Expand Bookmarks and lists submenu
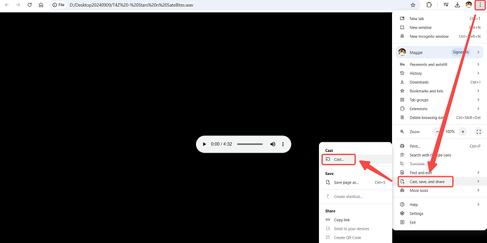The image size is (487, 243). (440, 91)
